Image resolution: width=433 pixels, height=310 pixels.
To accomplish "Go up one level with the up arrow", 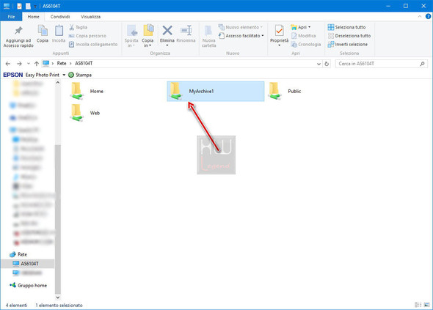I will pyautogui.click(x=37, y=64).
